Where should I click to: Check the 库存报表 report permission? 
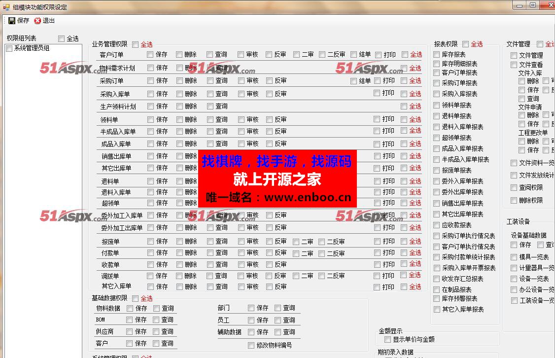(x=437, y=55)
